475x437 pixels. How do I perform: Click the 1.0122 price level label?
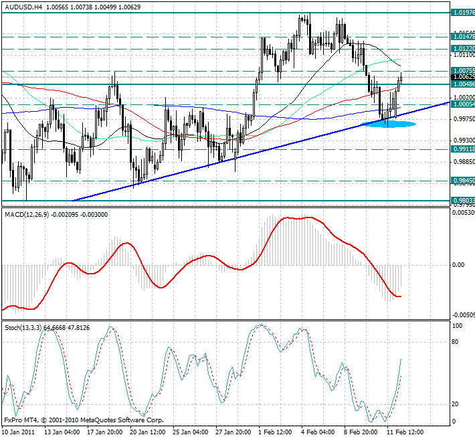(x=463, y=48)
